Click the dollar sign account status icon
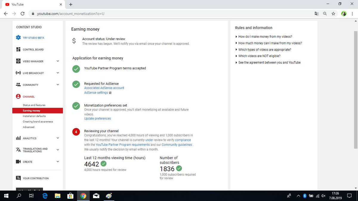The image size is (358, 201). (x=74, y=41)
